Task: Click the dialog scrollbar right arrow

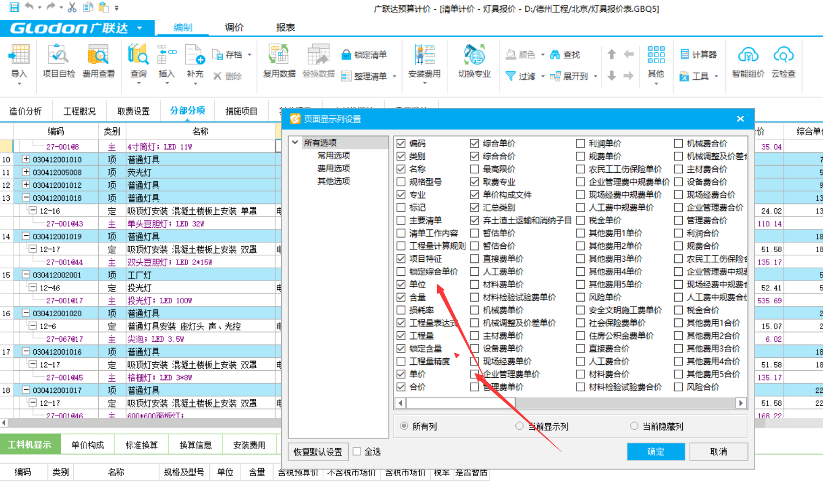Action: tap(741, 403)
